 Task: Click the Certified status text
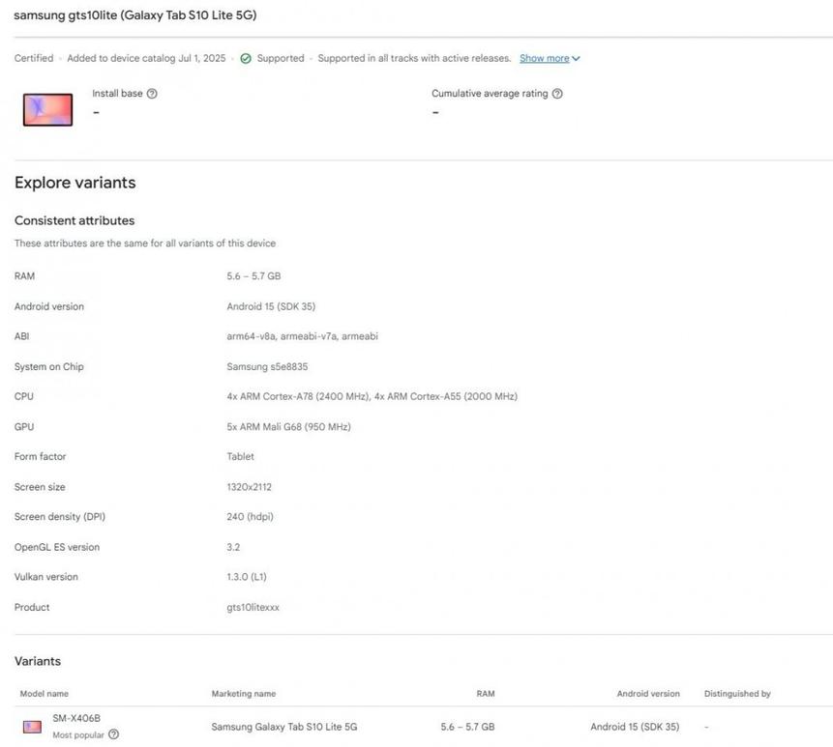tap(34, 58)
